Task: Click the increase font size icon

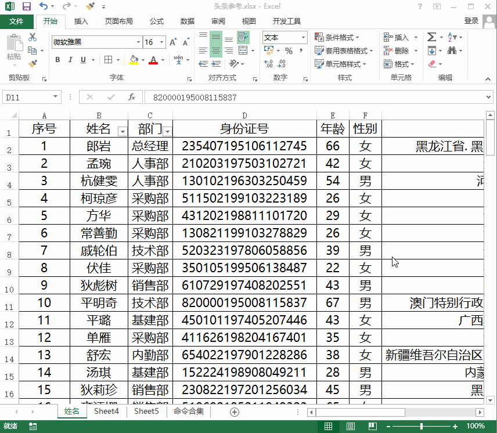Action: 173,42
